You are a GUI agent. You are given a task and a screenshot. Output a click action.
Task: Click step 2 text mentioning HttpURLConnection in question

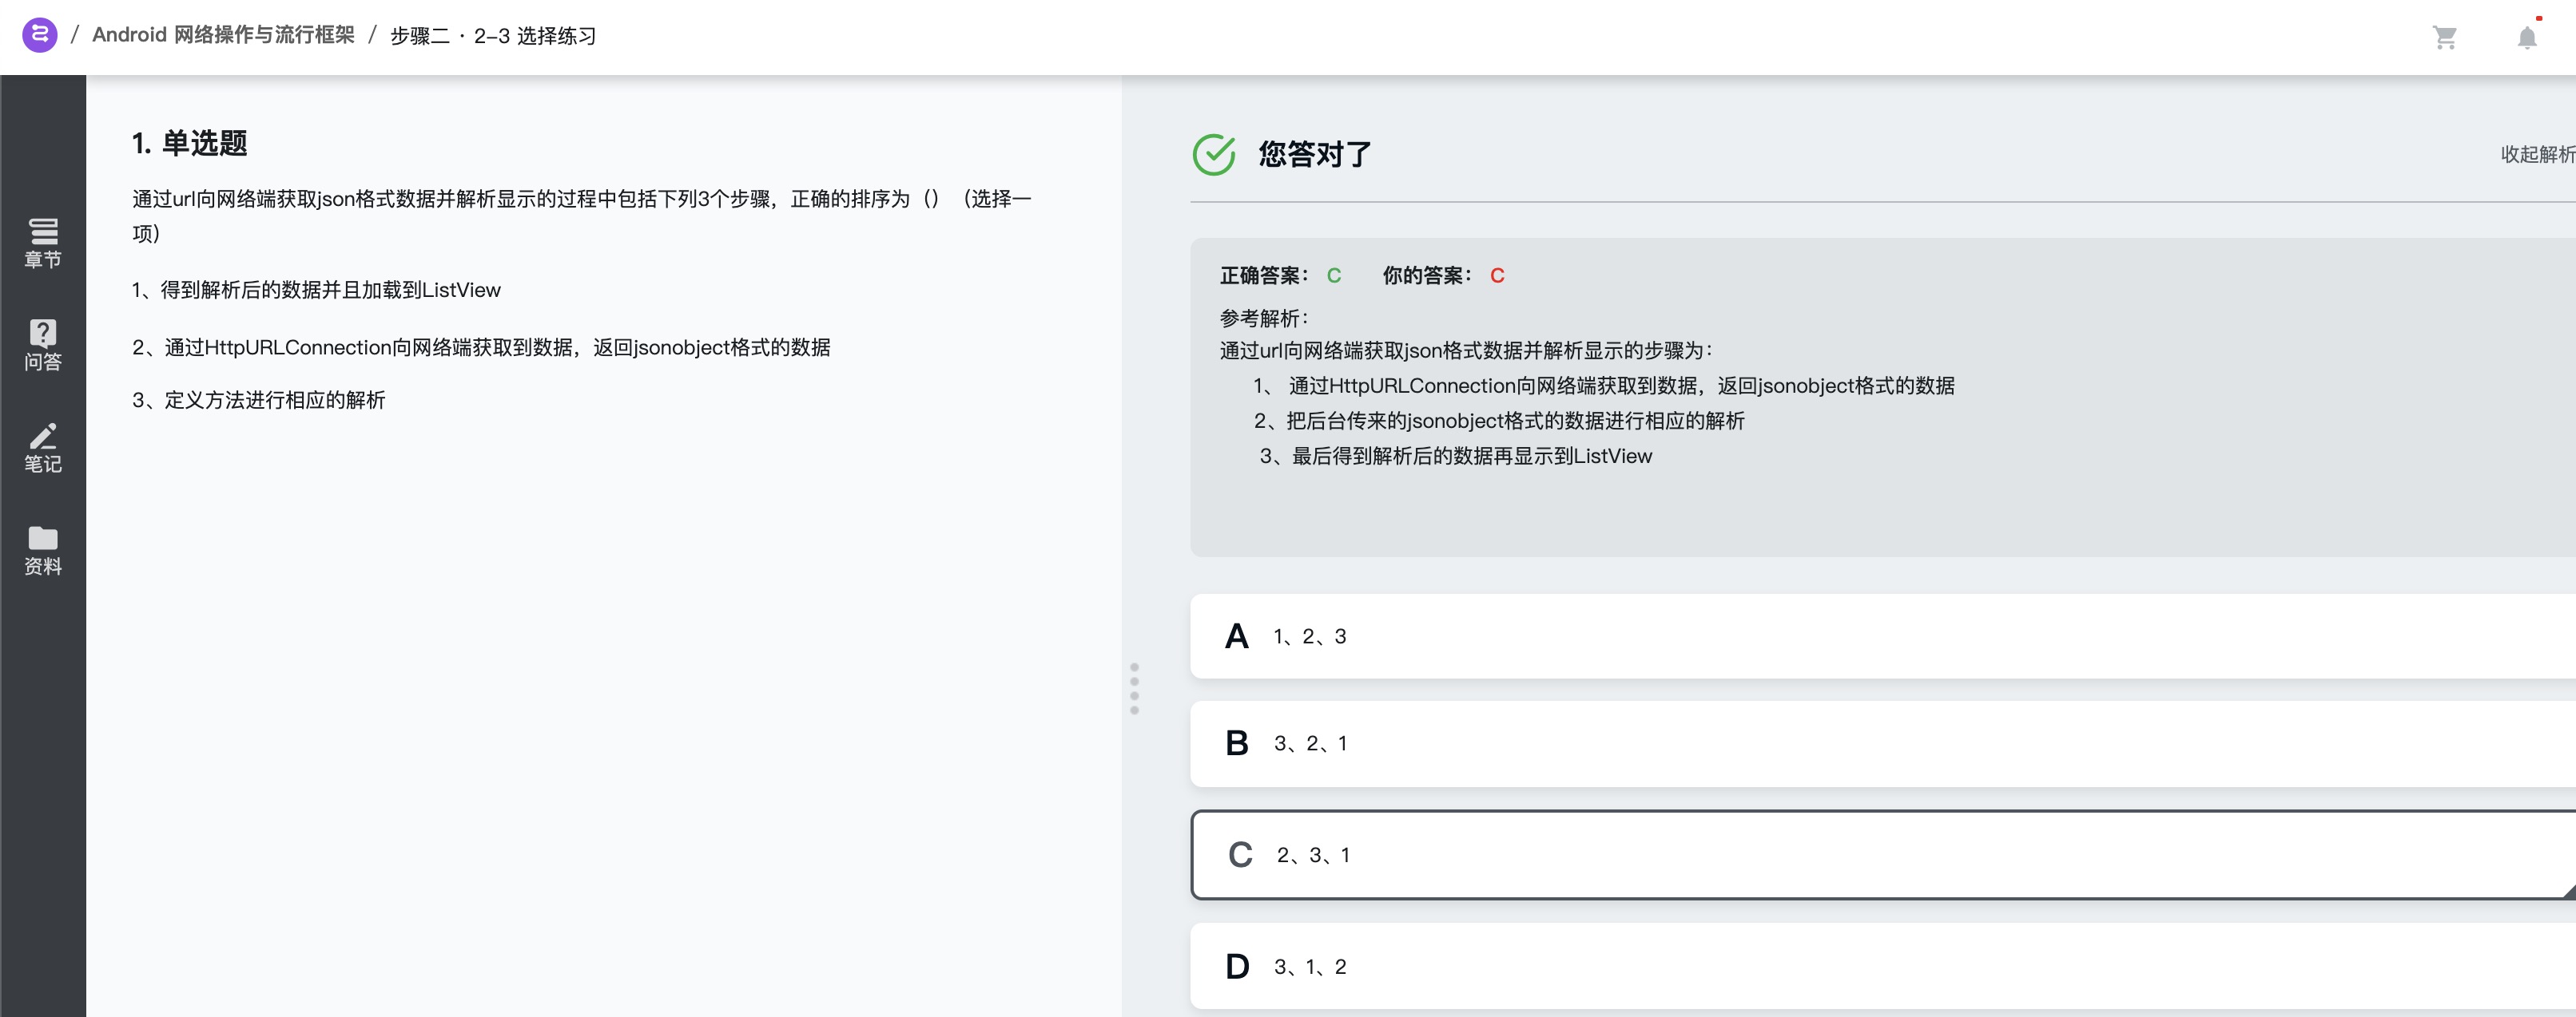pos(481,348)
